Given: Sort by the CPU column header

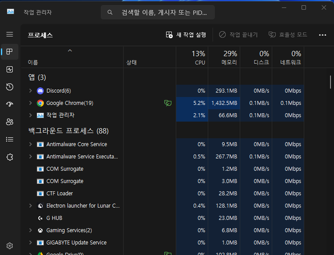Looking at the screenshot, I should (x=192, y=57).
